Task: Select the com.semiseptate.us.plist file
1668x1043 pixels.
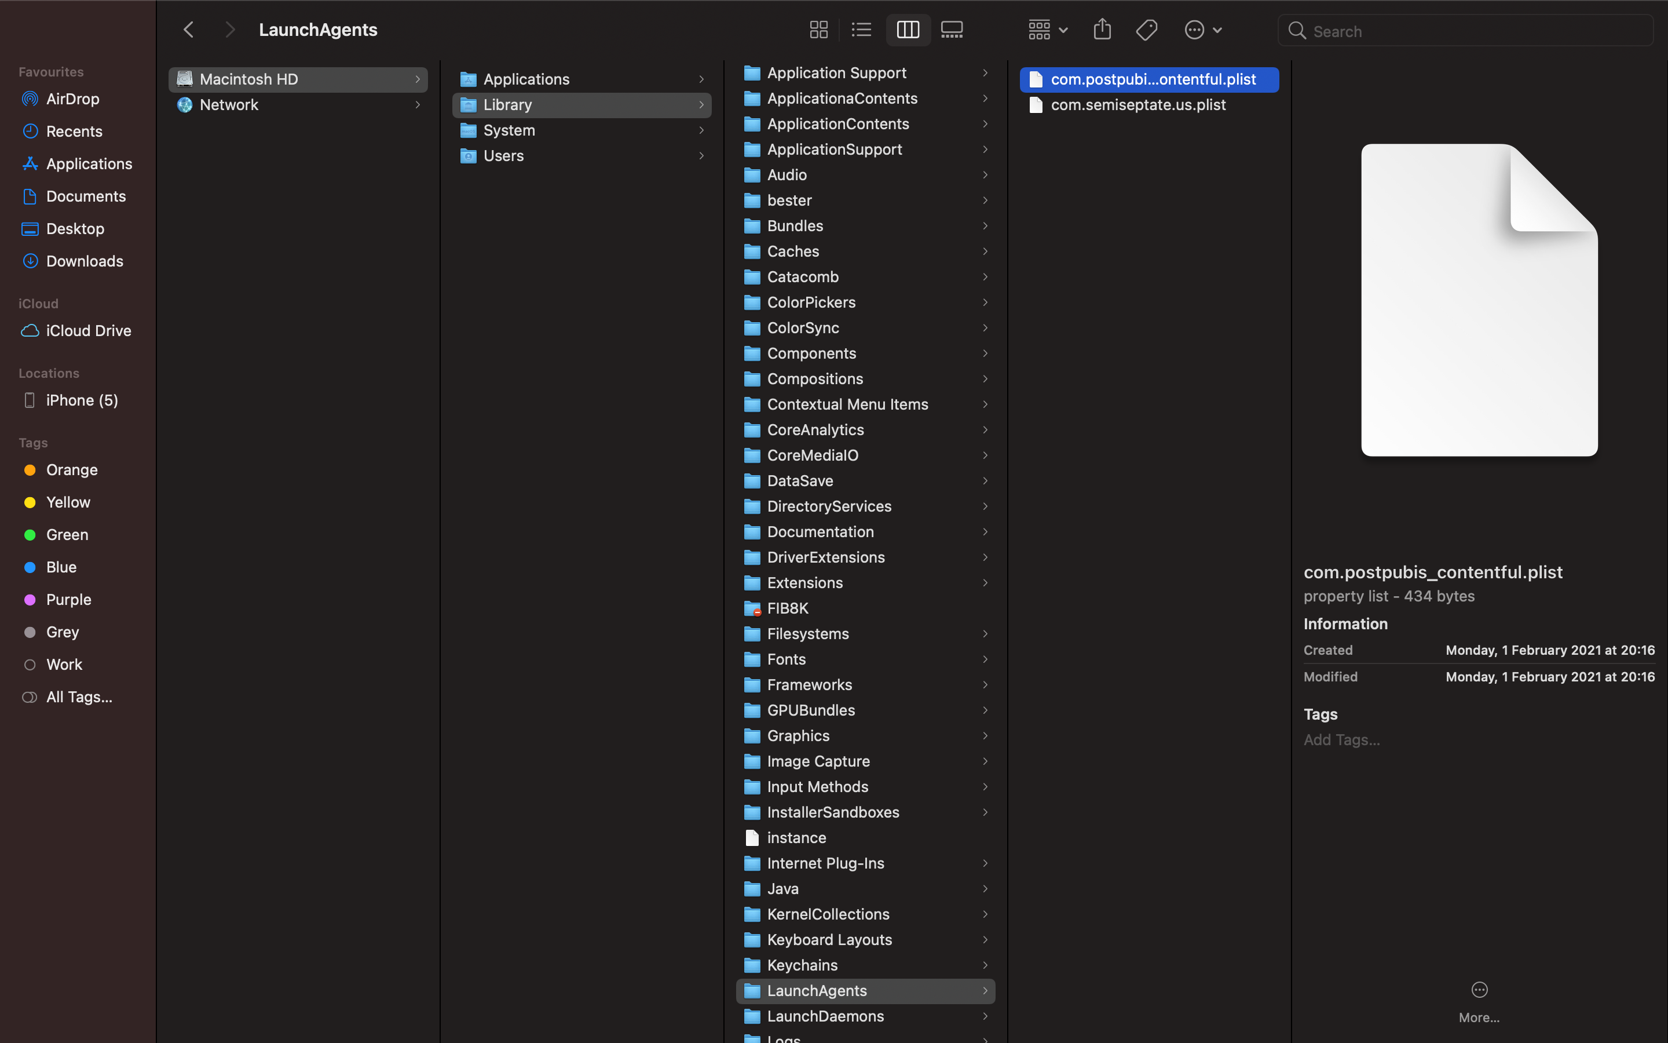Action: coord(1137,105)
